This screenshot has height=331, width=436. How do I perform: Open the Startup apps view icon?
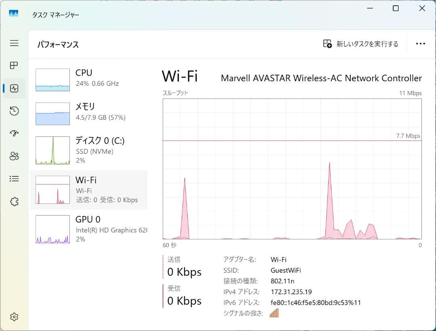14,133
